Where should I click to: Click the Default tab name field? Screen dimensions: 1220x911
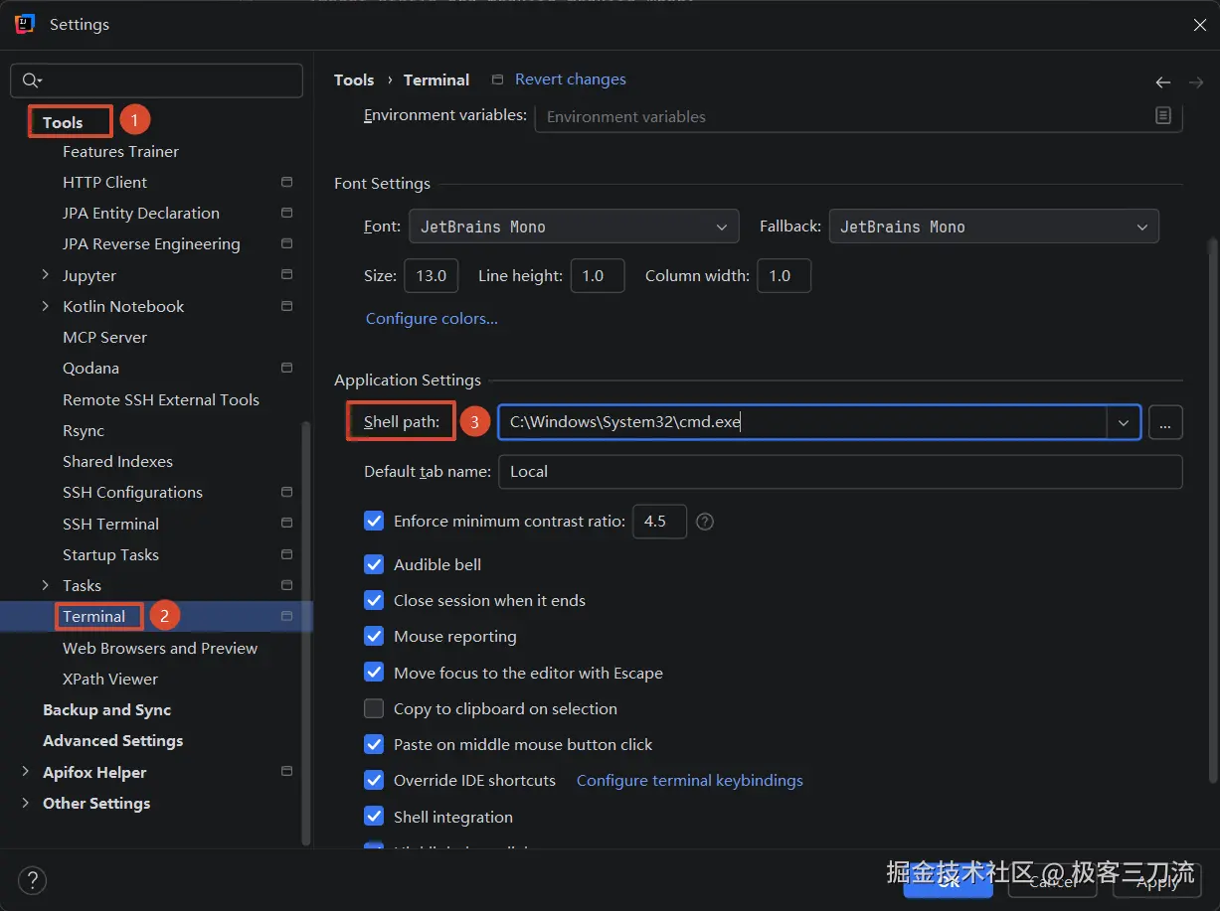pyautogui.click(x=840, y=471)
